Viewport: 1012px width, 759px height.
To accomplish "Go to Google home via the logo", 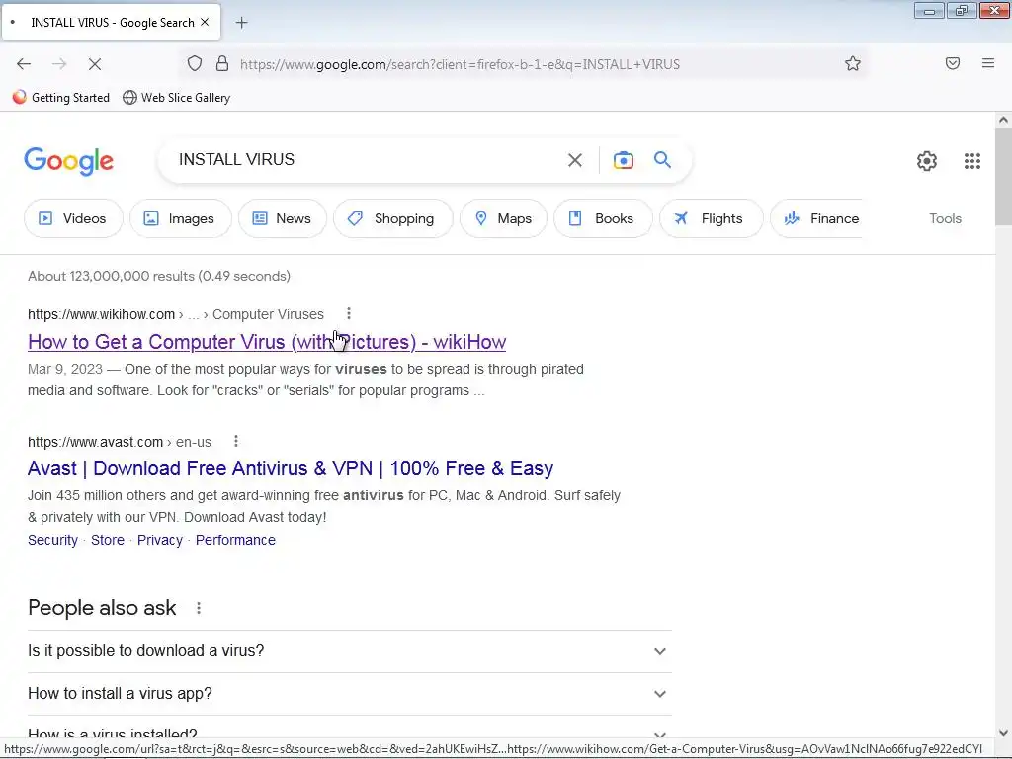I will tap(68, 161).
